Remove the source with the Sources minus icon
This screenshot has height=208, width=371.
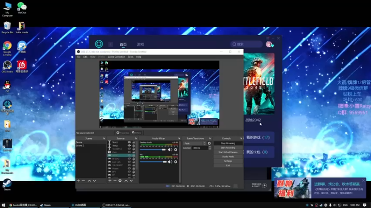pos(115,181)
